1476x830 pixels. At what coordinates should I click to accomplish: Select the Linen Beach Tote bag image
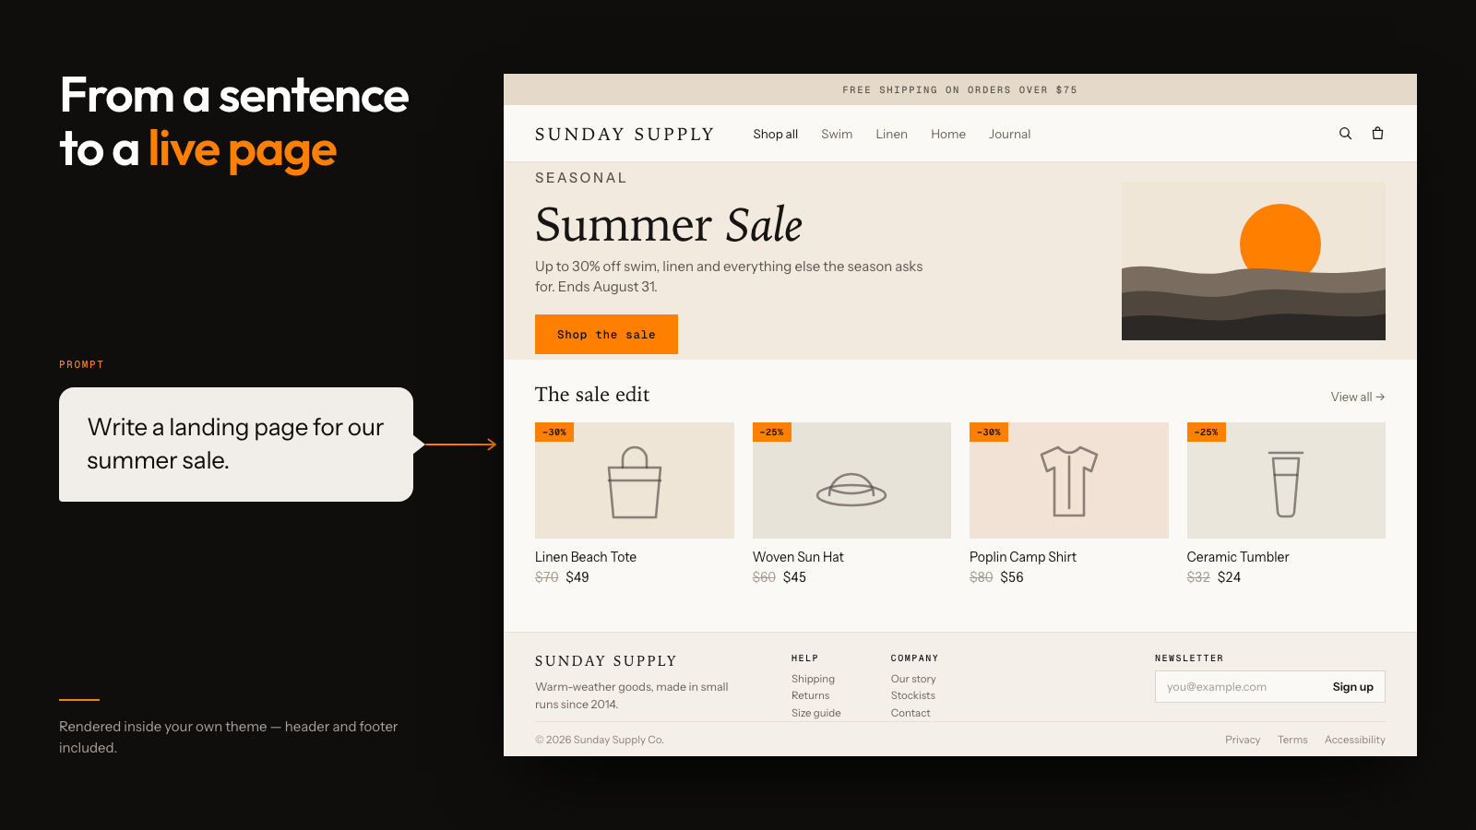tap(635, 480)
